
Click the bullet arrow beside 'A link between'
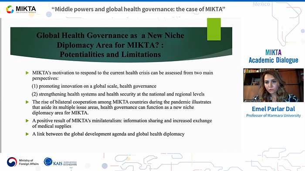[x=27, y=134]
